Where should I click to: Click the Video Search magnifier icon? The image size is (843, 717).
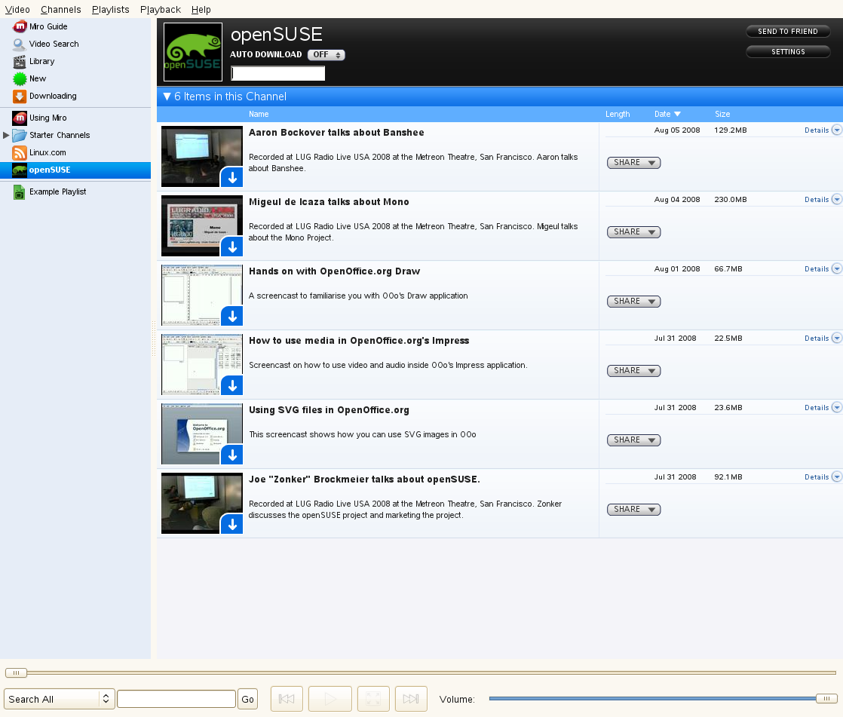20,44
